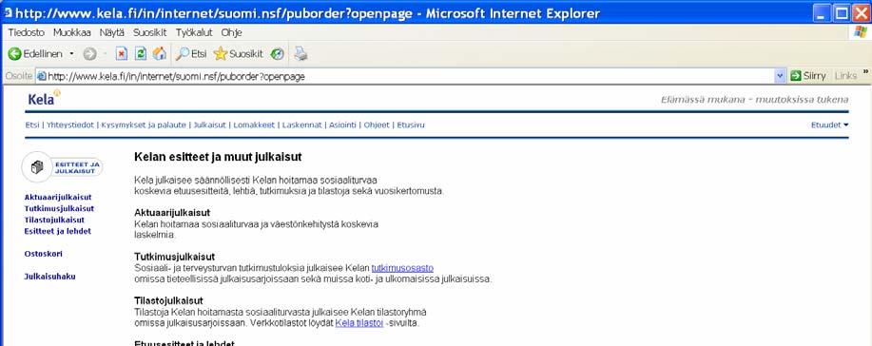Open the Tiedosto menu
The height and width of the screenshot is (346, 872).
coord(26,33)
